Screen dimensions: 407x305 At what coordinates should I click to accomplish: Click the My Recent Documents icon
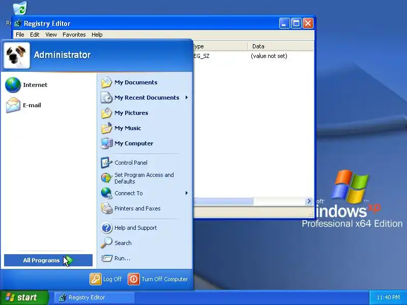[x=106, y=98]
